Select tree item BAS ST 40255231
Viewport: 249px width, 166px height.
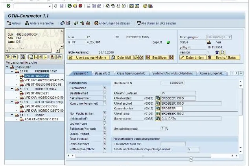[37, 93]
